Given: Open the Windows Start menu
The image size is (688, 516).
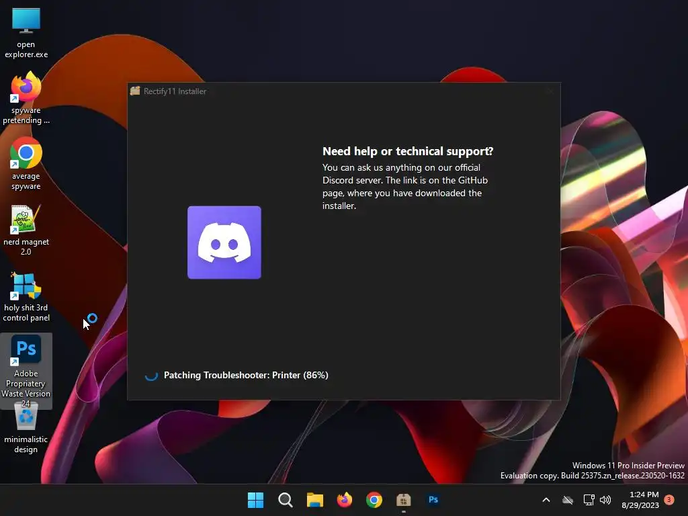Looking at the screenshot, I should coord(255,500).
